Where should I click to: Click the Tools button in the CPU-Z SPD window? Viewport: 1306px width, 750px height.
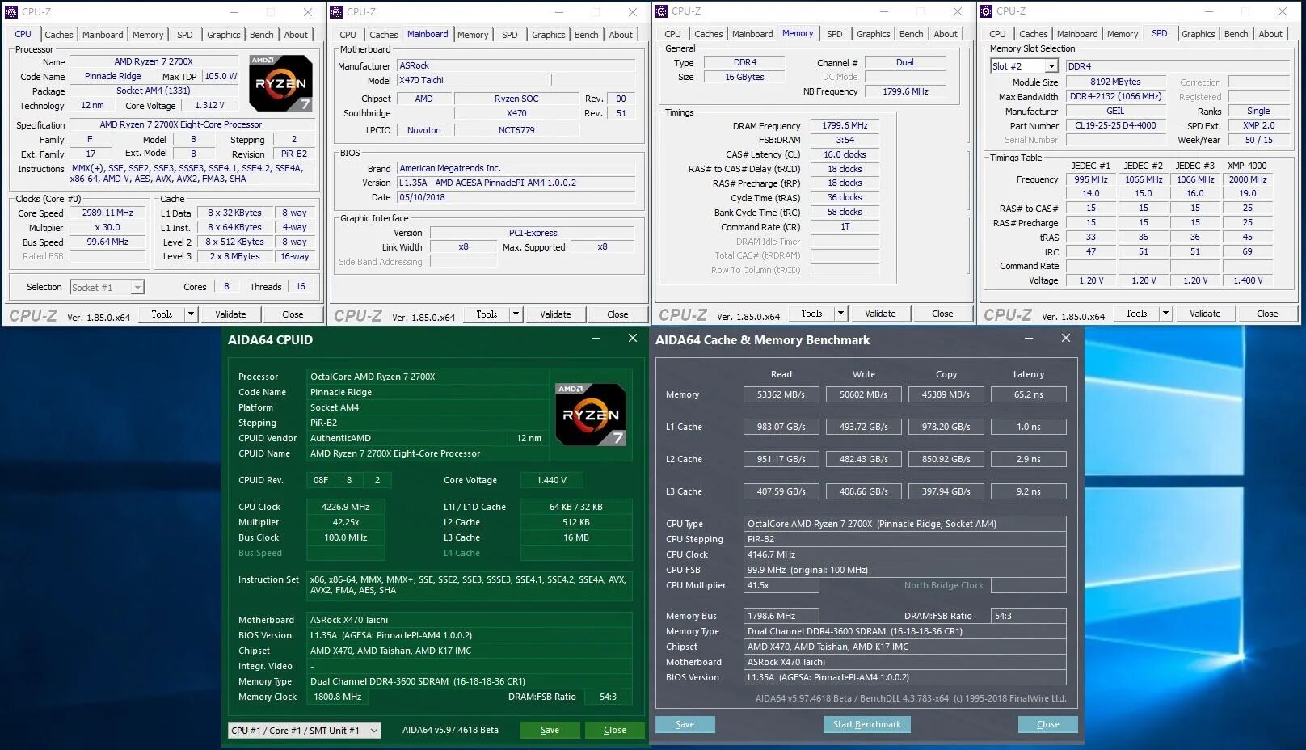point(1136,314)
